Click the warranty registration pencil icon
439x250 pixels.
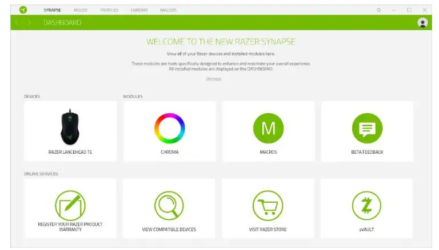pyautogui.click(x=70, y=206)
